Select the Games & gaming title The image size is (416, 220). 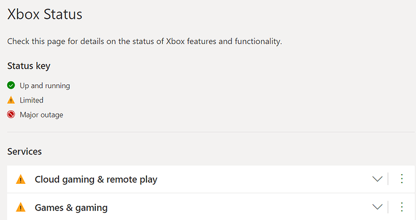71,207
